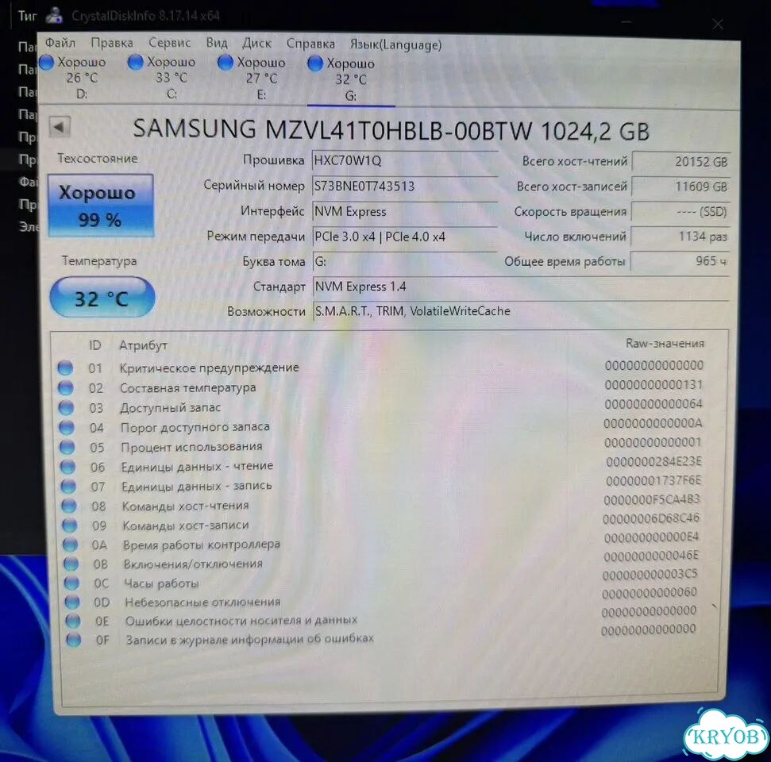Image resolution: width=771 pixels, height=762 pixels.
Task: Click the Буква тома field G:
Action: click(x=405, y=261)
